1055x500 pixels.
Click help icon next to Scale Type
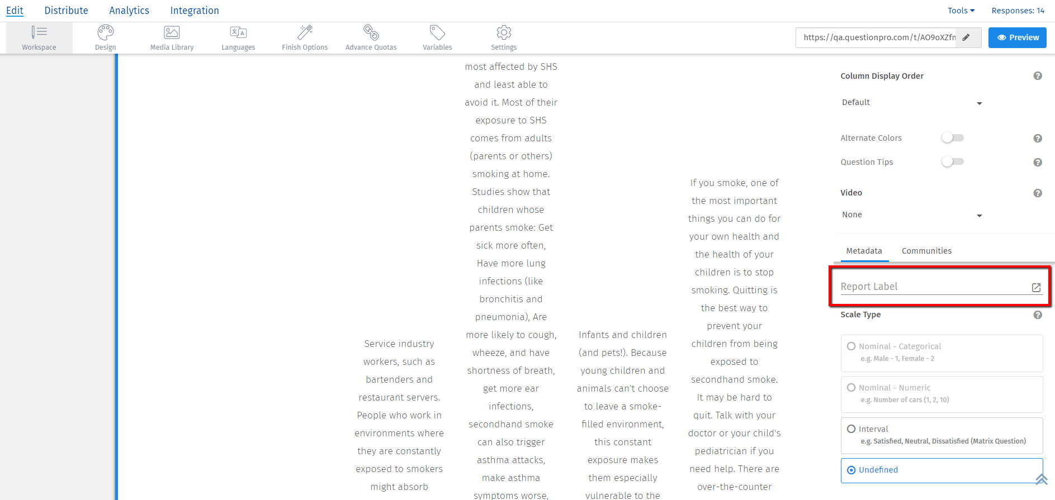pyautogui.click(x=1038, y=315)
